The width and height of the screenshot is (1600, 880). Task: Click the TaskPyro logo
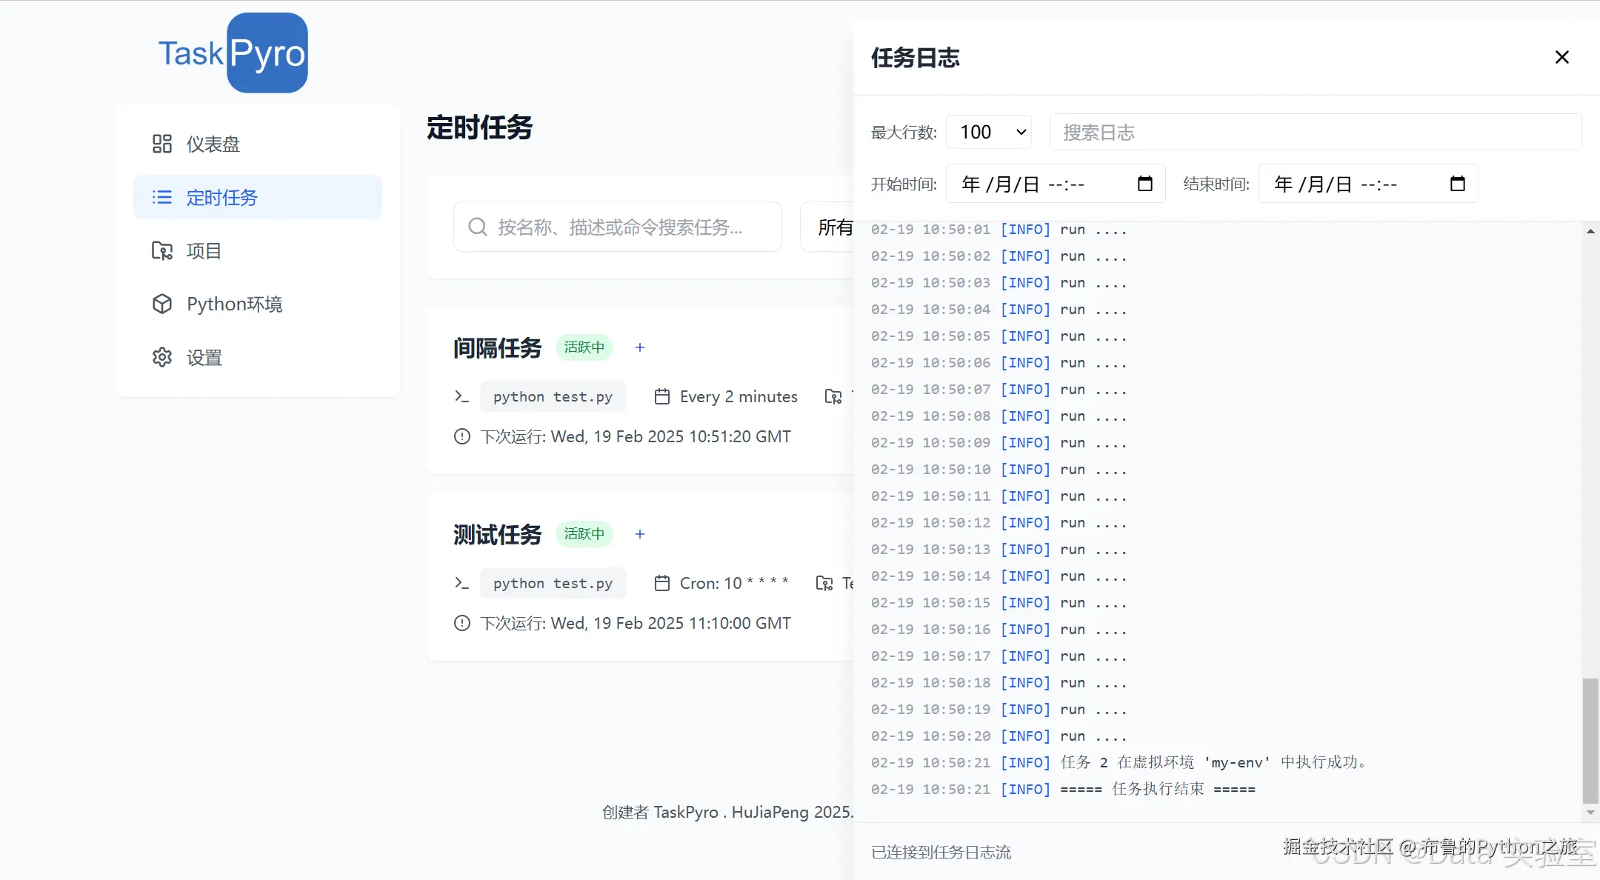(x=232, y=52)
